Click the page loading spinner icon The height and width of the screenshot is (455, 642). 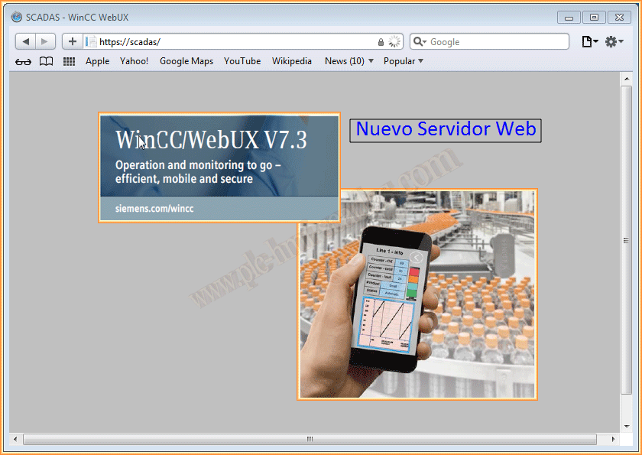click(394, 42)
